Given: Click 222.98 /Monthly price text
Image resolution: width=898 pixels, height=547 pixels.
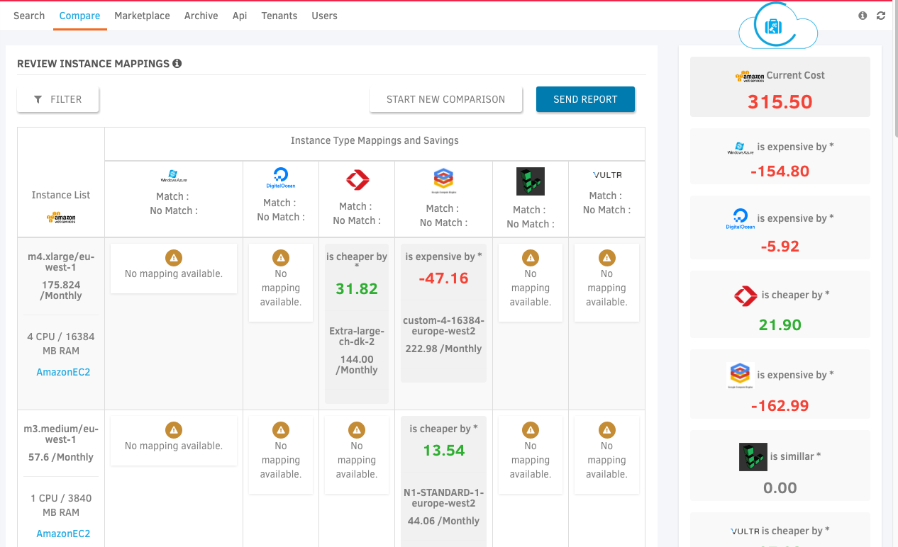Looking at the screenshot, I should point(443,349).
